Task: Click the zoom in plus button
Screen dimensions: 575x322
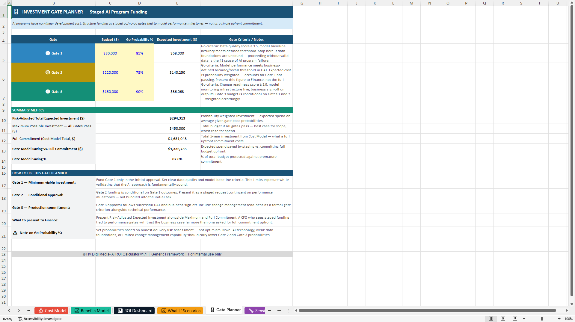Action: [559, 319]
